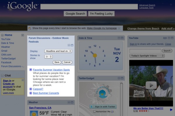The width and height of the screenshot is (175, 116).
Task: Click the TwitterGadget vertical scrollbar
Action: [121, 99]
